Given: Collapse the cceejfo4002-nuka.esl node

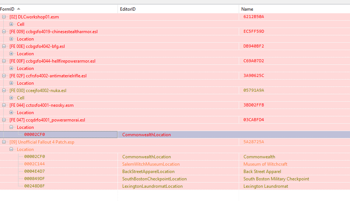Looking at the screenshot, I should tap(4, 90).
